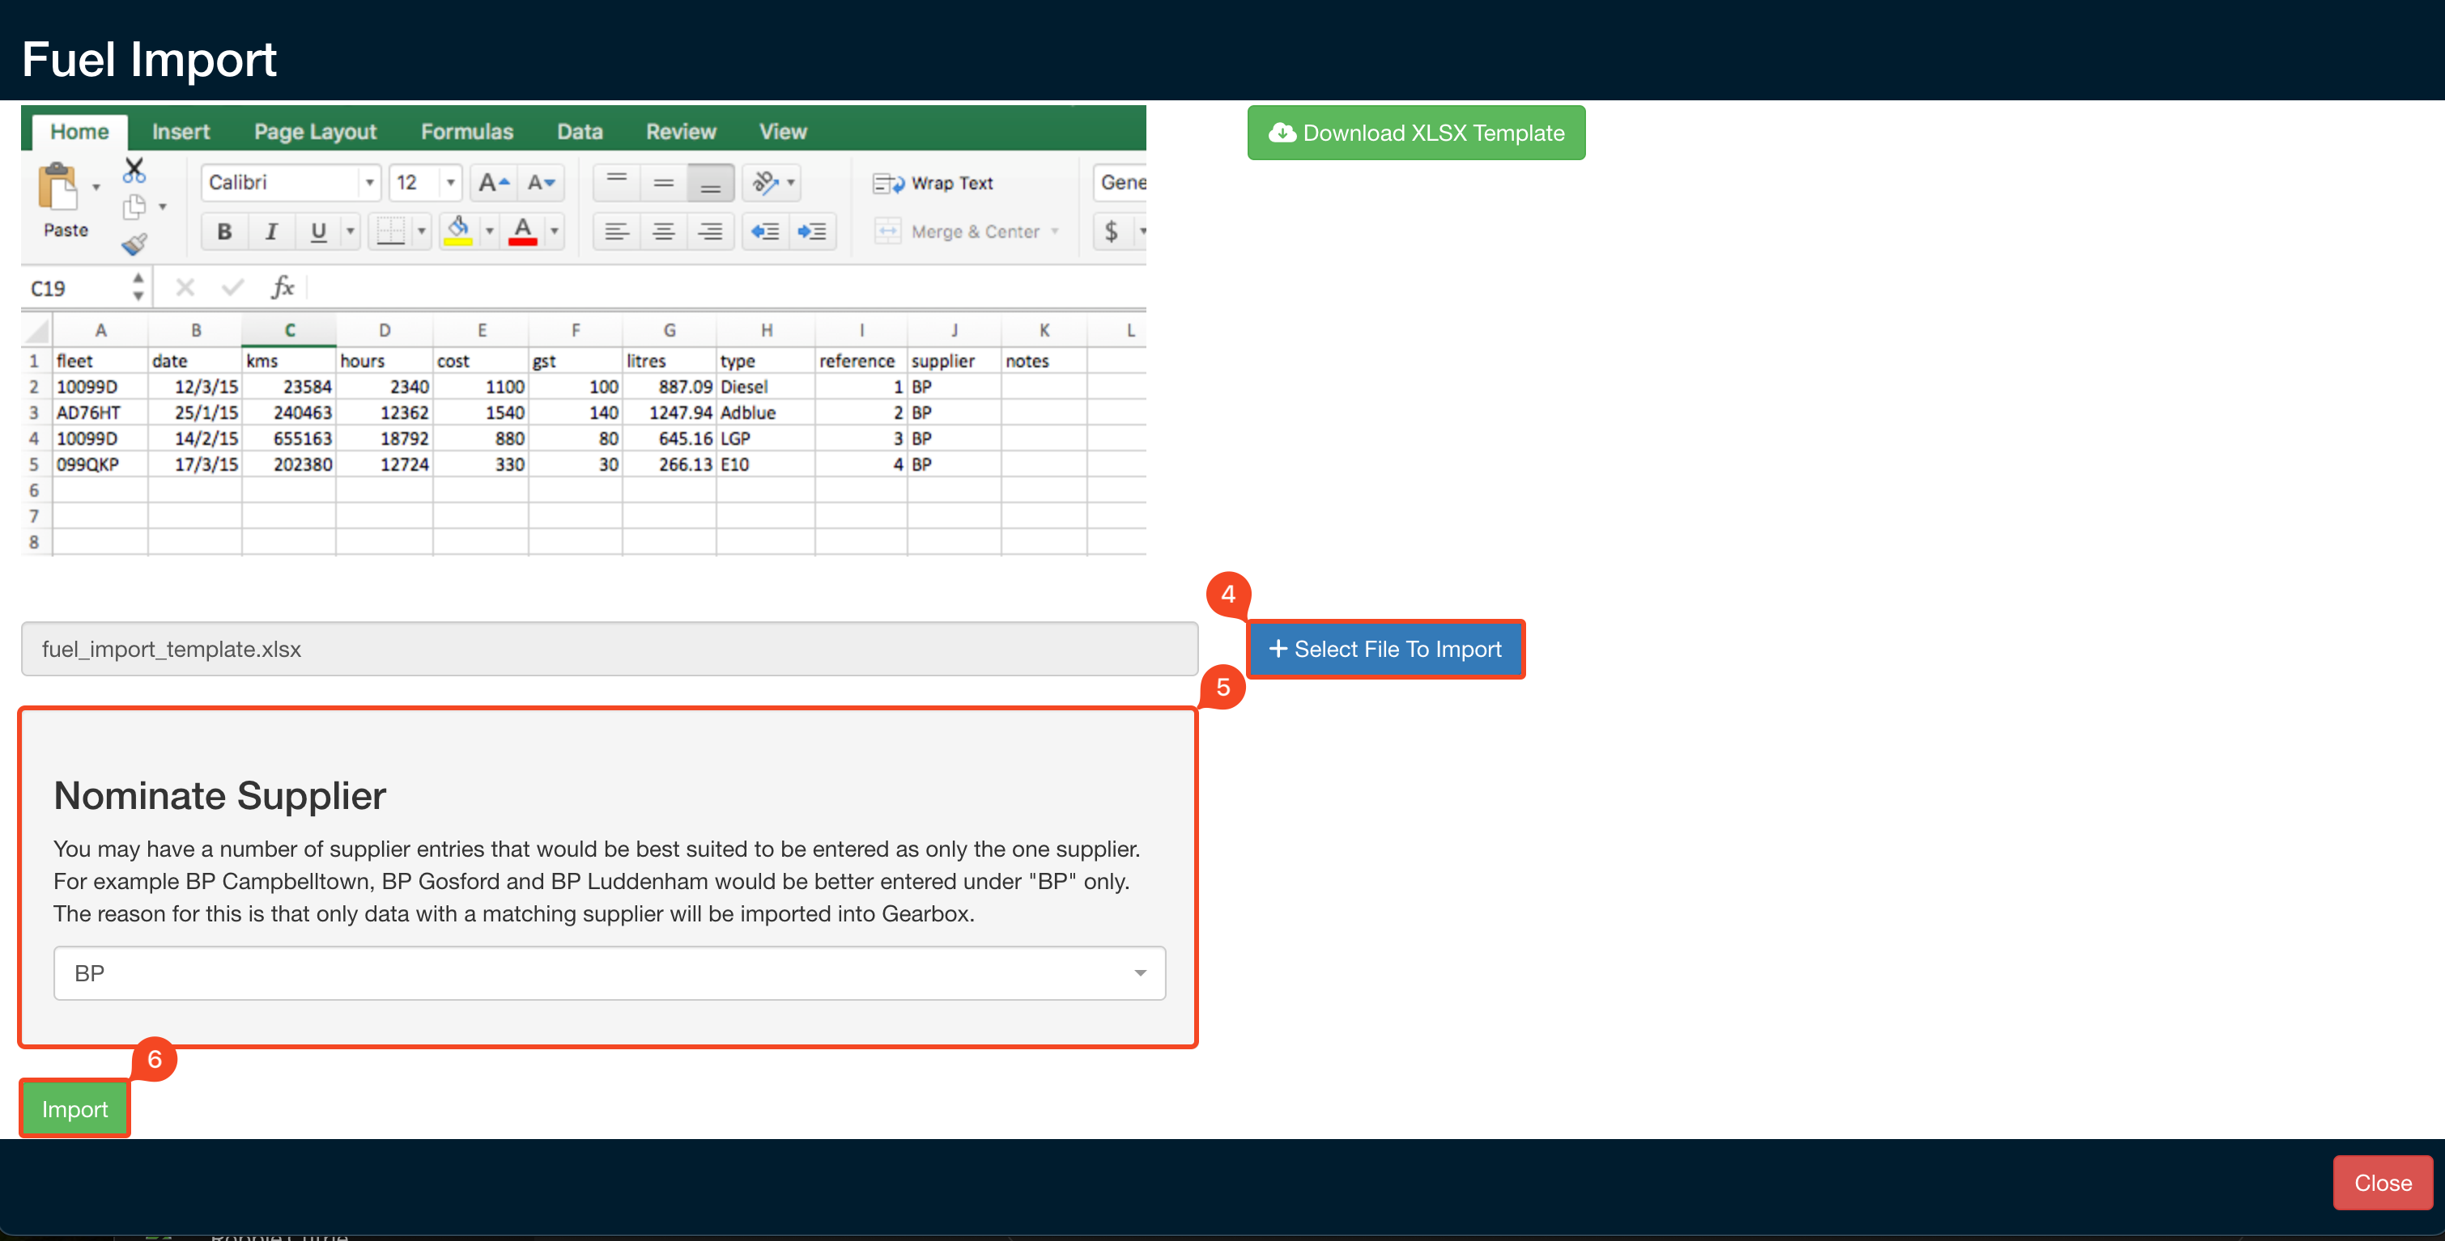Open the Review ribbon tab
The width and height of the screenshot is (2445, 1241).
tap(681, 131)
